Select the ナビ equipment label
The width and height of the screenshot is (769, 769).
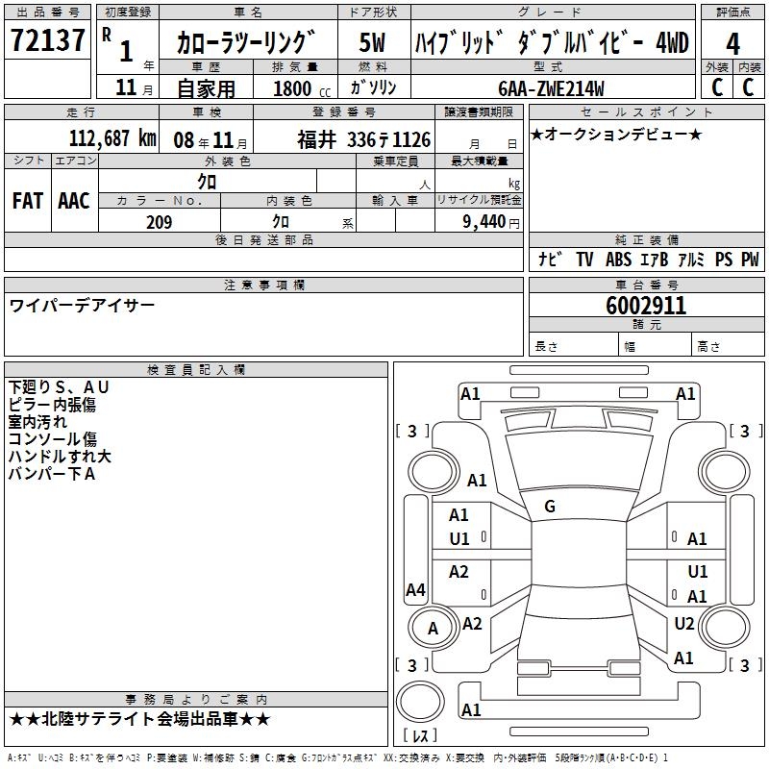tap(550, 260)
